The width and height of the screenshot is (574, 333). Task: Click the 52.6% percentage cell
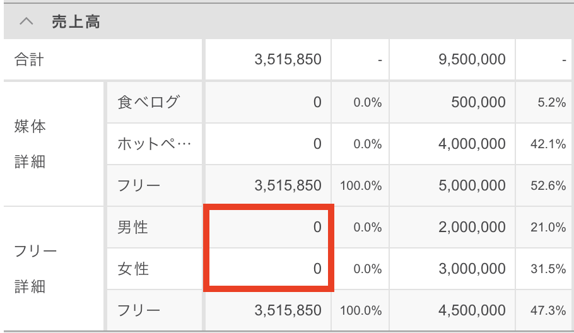(548, 186)
